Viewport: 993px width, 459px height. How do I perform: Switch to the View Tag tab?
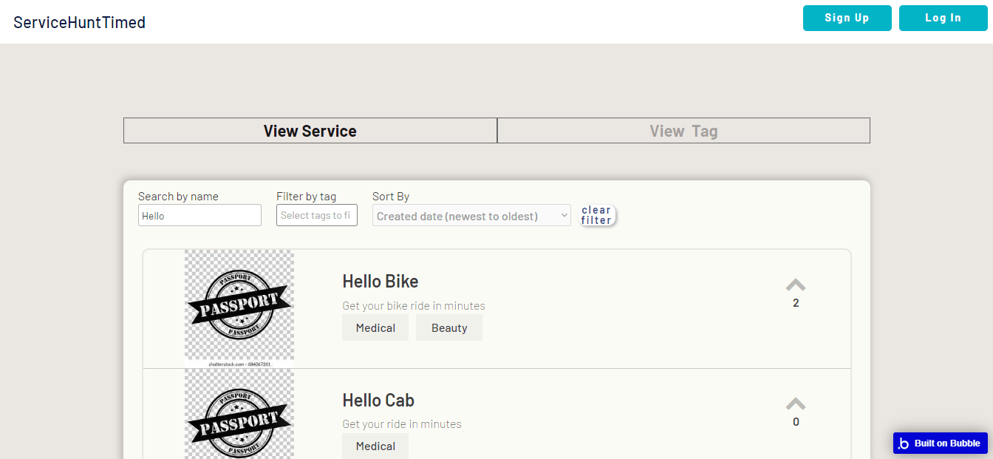pyautogui.click(x=683, y=131)
